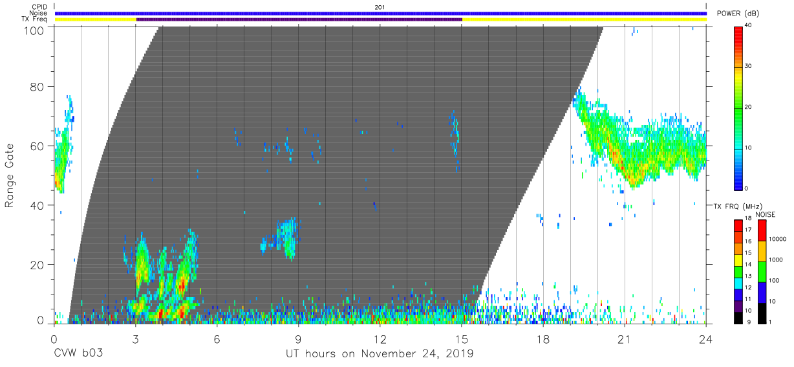The width and height of the screenshot is (794, 367).
Task: Click the 'POWER (dB)' legend title
Action: (738, 14)
